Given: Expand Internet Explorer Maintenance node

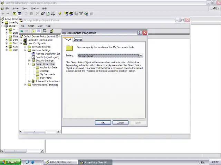Looking at the screenshot, I should coord(29,81).
